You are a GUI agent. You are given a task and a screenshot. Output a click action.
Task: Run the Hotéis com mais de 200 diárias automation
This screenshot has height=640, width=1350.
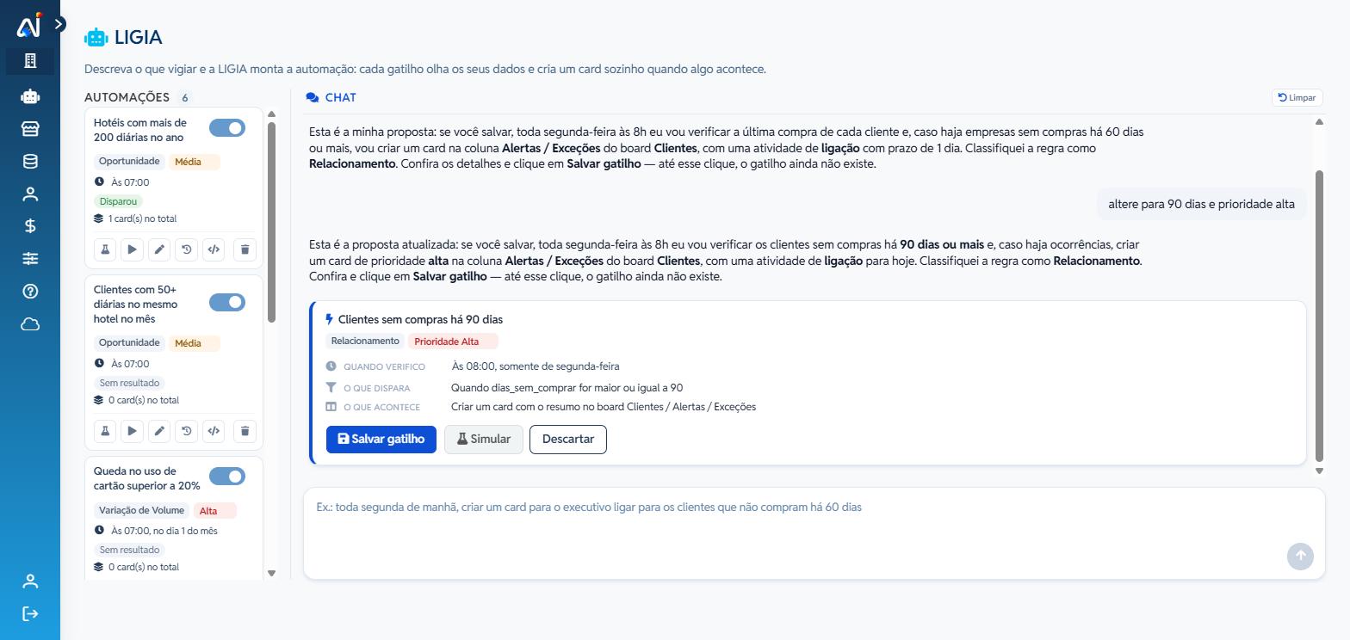(x=132, y=249)
